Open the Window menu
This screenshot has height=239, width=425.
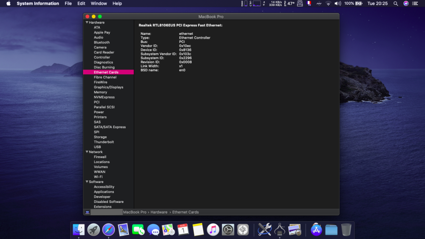(99, 3)
